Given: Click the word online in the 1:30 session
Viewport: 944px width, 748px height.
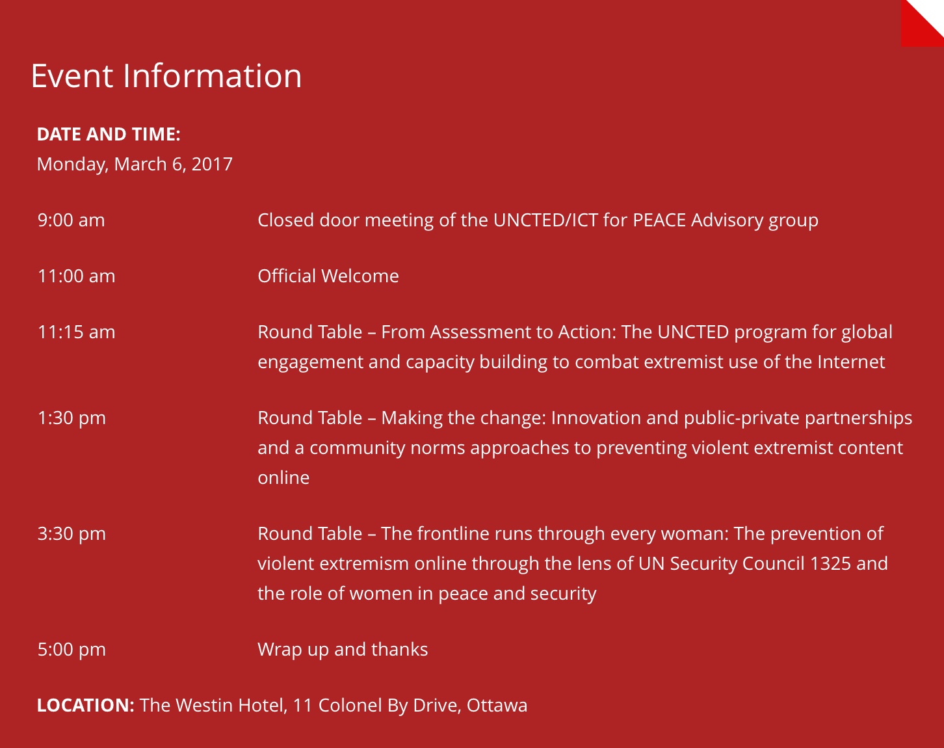Looking at the screenshot, I should (x=283, y=478).
